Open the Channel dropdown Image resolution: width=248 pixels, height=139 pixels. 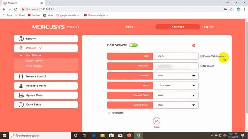point(176,76)
